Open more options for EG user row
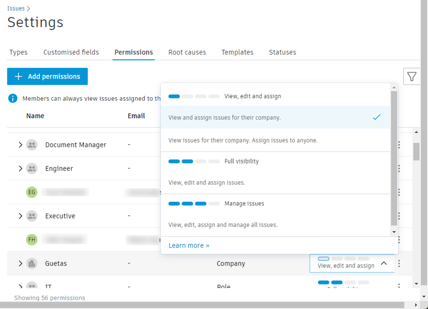This screenshot has width=428, height=309. pyautogui.click(x=399, y=192)
